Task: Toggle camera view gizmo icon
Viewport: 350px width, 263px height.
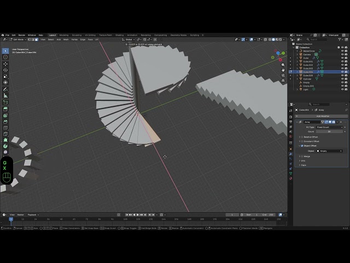Action: (x=283, y=75)
